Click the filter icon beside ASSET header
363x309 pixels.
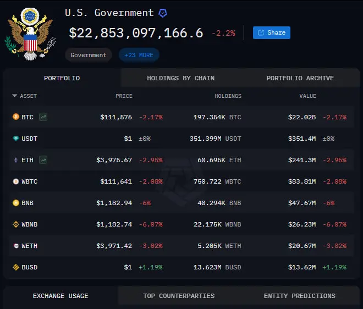coord(15,96)
